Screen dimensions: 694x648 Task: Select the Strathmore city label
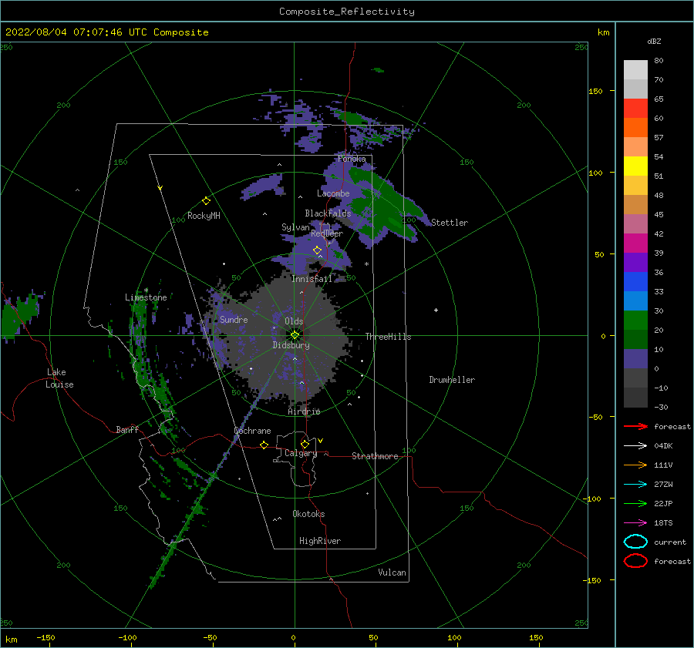tap(375, 456)
